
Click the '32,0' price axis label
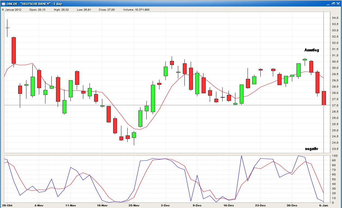coord(335,43)
